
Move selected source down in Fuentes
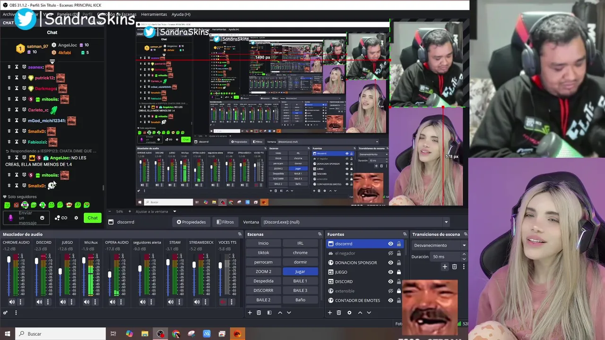(369, 313)
